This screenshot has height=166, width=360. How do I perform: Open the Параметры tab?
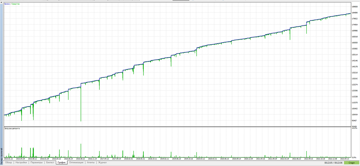(37, 162)
